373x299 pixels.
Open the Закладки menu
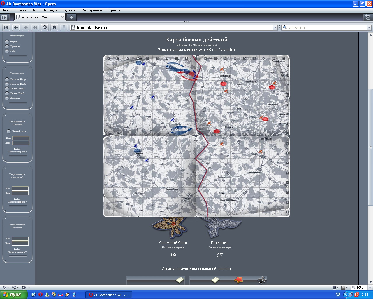[50, 10]
